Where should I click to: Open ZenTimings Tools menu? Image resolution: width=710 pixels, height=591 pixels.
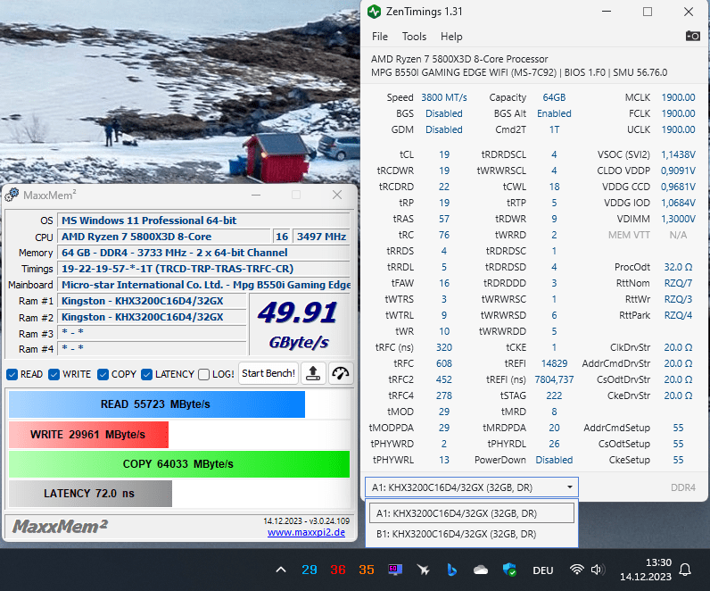[x=414, y=37]
